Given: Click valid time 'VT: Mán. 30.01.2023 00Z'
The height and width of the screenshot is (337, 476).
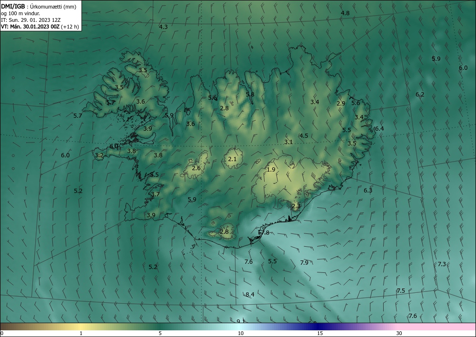Looking at the screenshot, I should 30,27.
